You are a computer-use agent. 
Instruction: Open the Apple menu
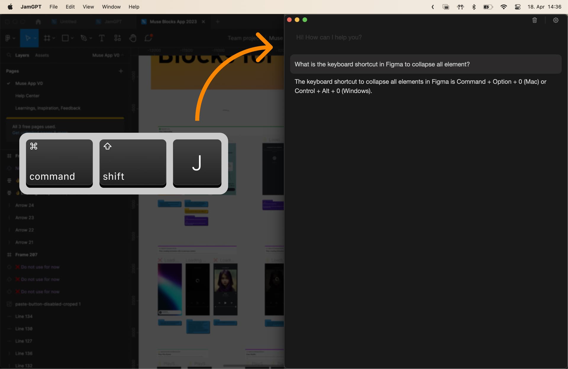10,6
